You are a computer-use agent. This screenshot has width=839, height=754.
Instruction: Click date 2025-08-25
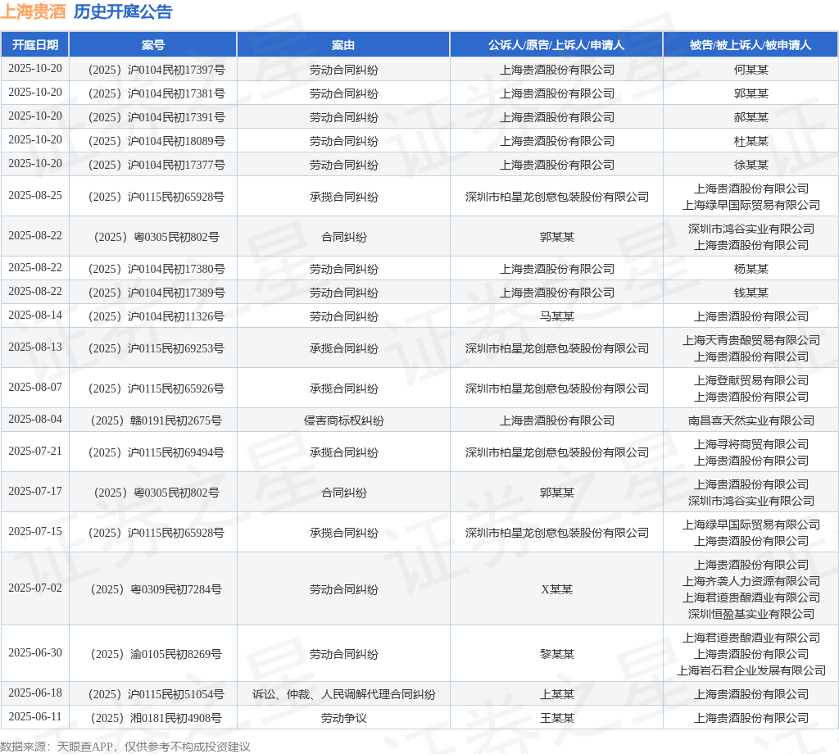[x=35, y=195]
